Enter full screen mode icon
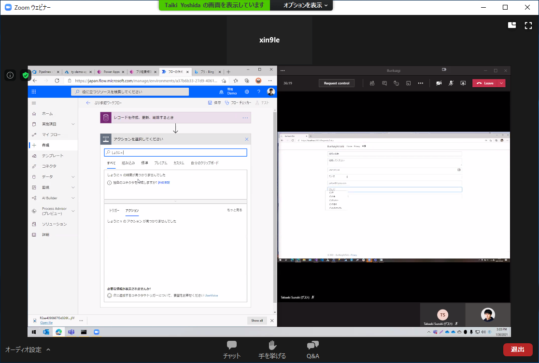 pos(528,26)
